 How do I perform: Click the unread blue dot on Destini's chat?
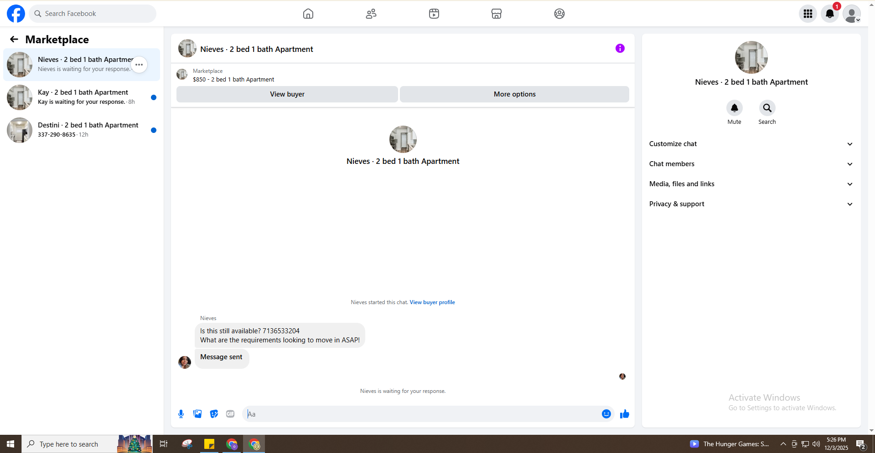tap(154, 130)
